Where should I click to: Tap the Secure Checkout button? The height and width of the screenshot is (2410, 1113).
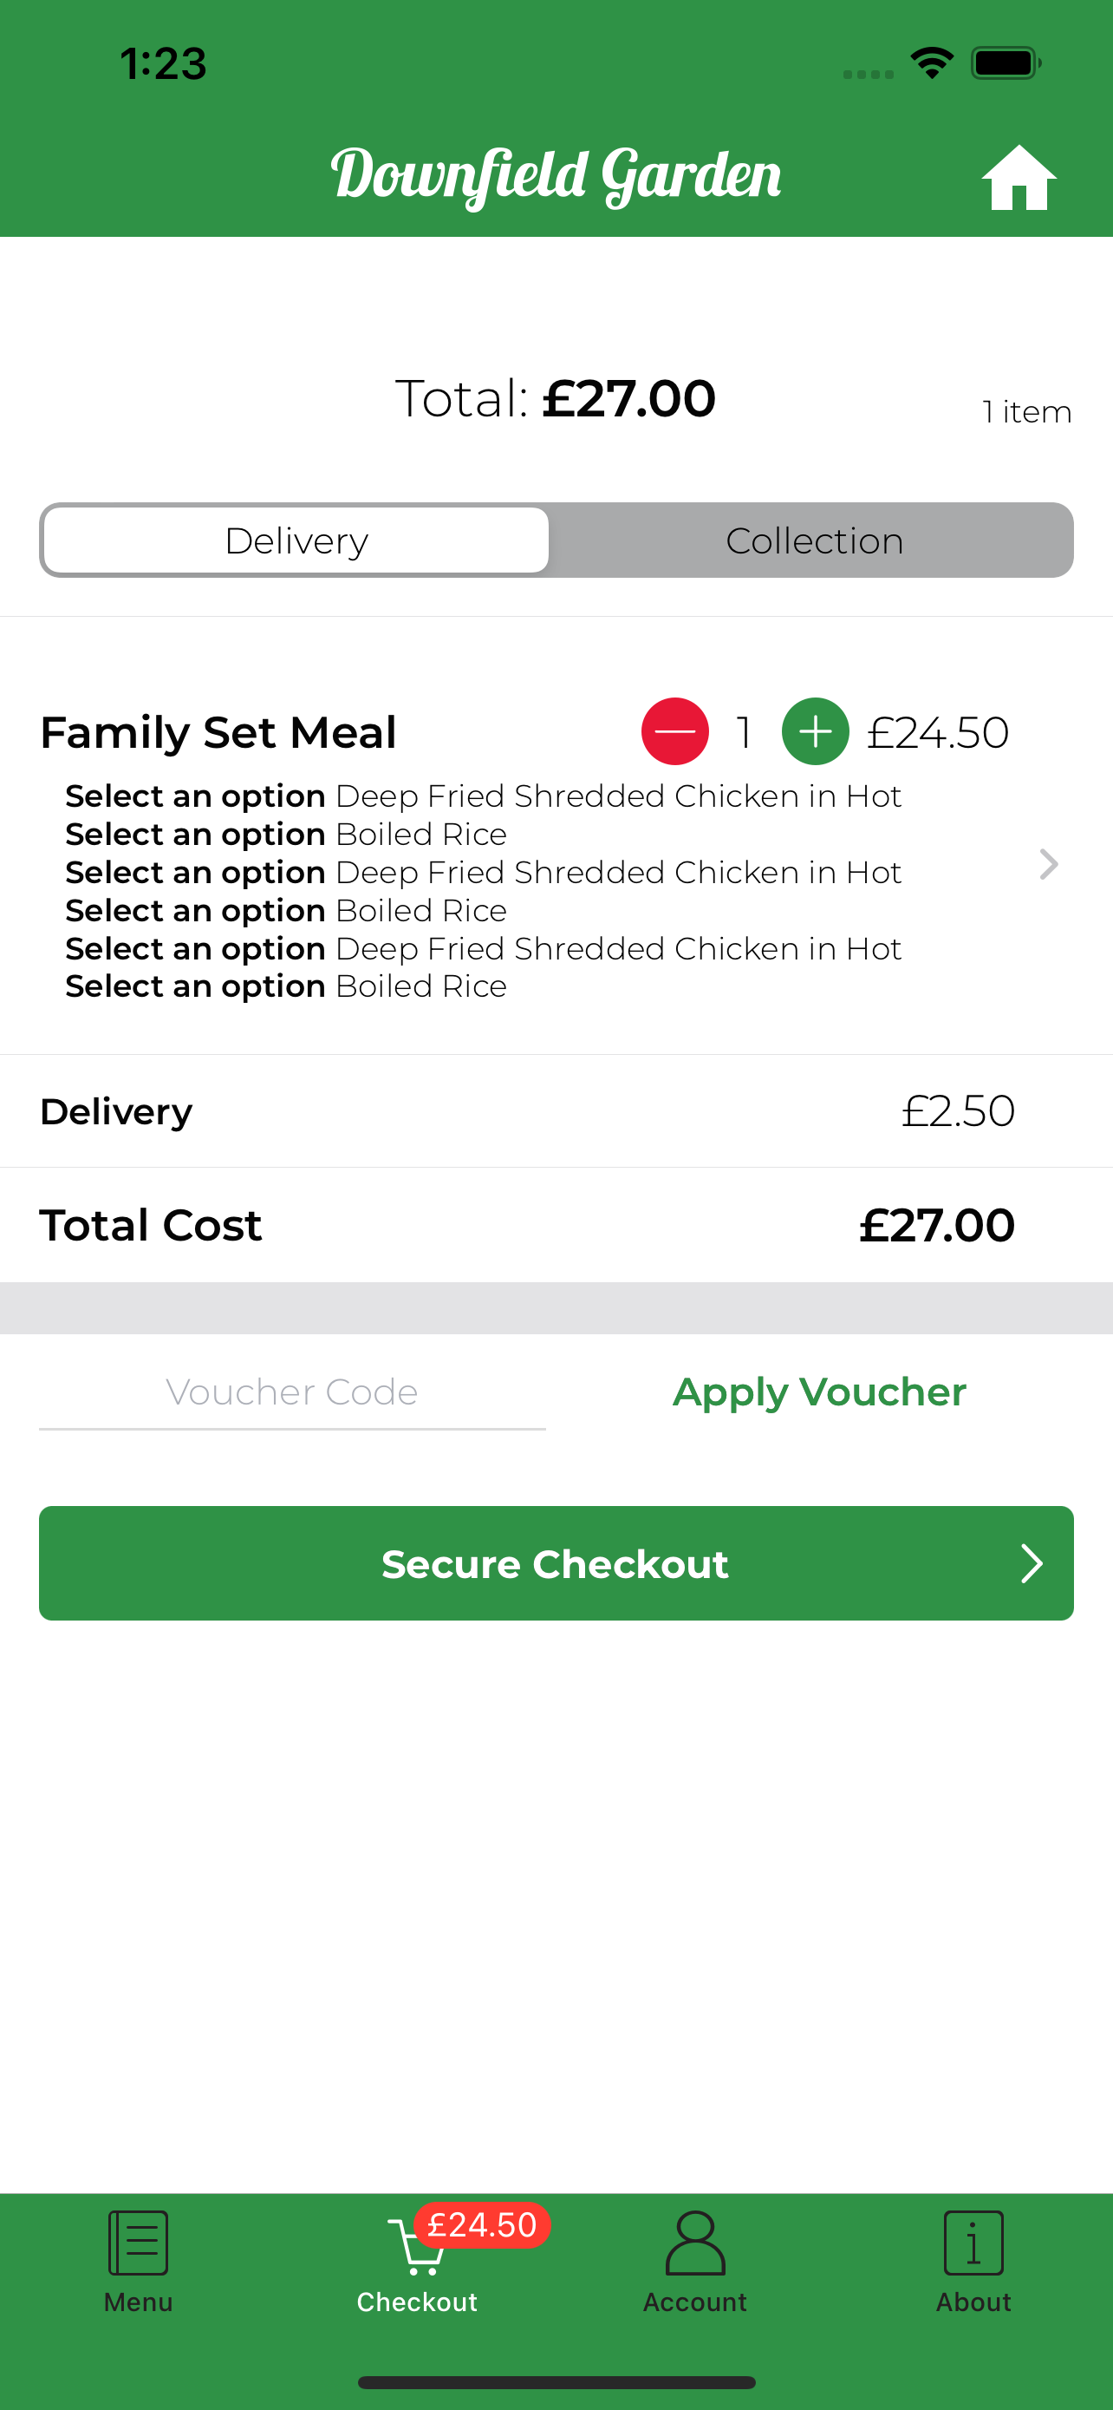point(556,1563)
